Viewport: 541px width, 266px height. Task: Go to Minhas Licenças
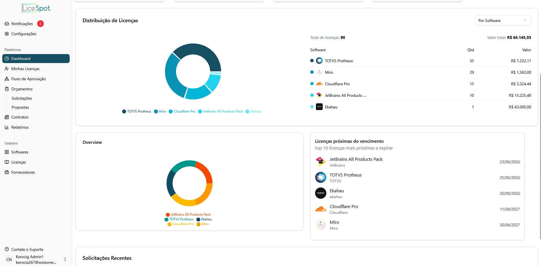coord(36,69)
